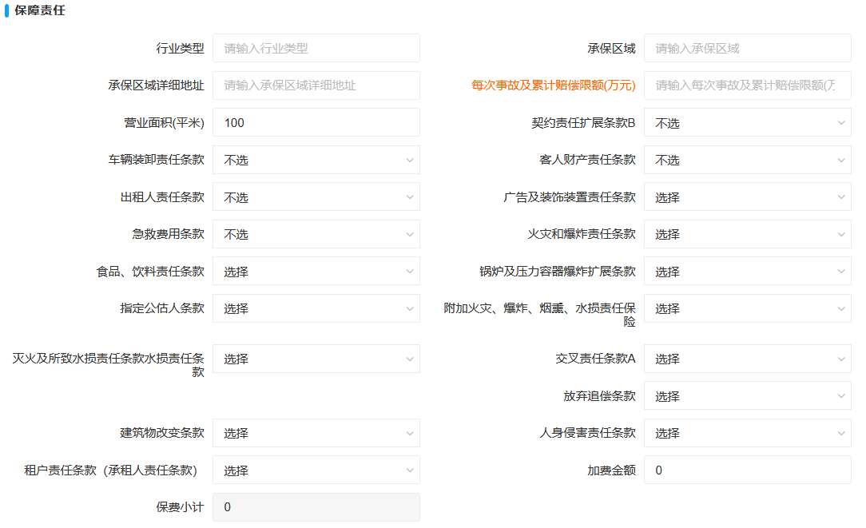The width and height of the screenshot is (866, 528).
Task: Click the 指定公估人条款 label
Action: click(162, 308)
